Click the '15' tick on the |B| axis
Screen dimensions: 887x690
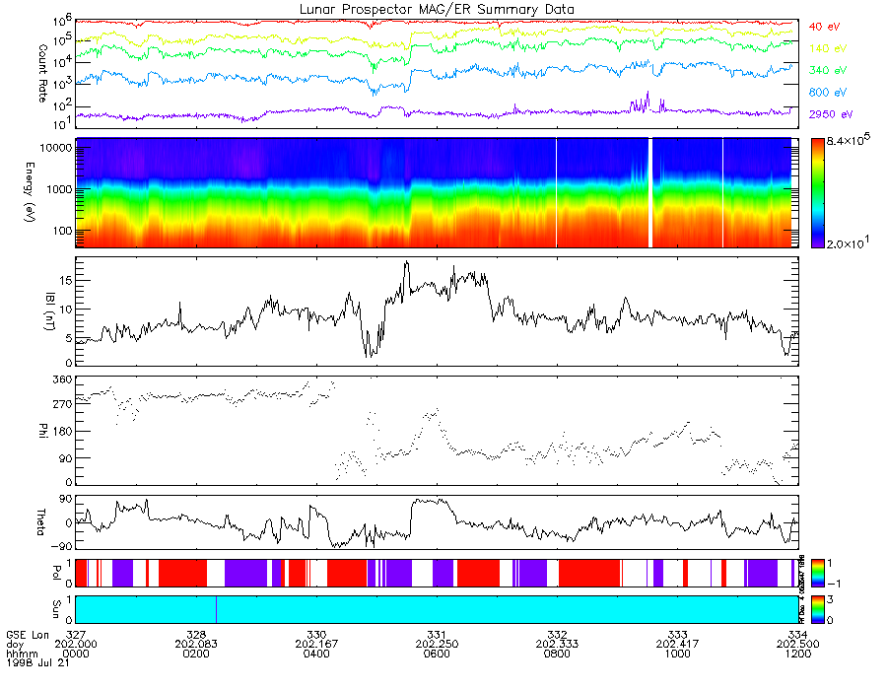point(66,281)
